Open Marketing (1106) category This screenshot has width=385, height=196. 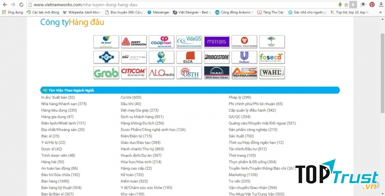click(x=243, y=175)
